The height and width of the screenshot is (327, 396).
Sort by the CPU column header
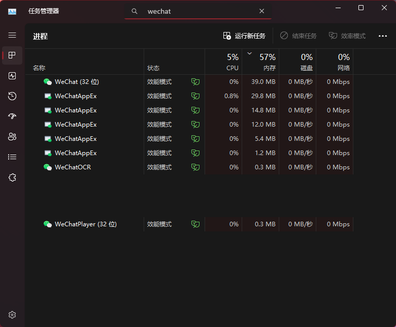(x=223, y=62)
